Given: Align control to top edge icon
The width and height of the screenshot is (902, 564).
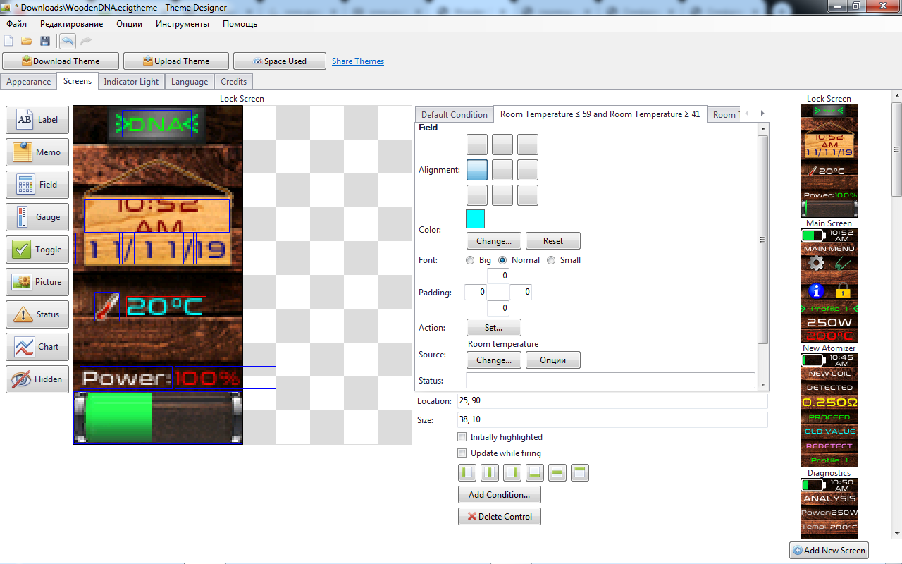Looking at the screenshot, I should 580,472.
